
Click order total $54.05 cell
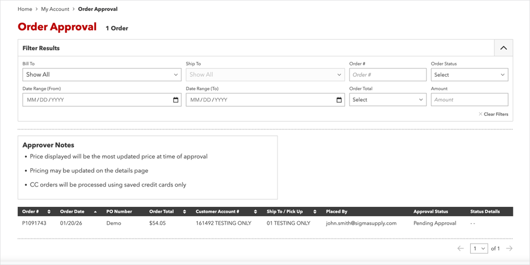pos(158,223)
